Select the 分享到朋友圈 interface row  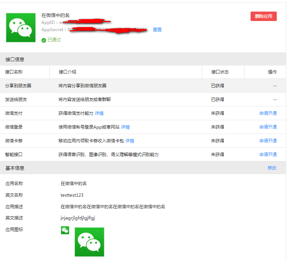[18, 86]
